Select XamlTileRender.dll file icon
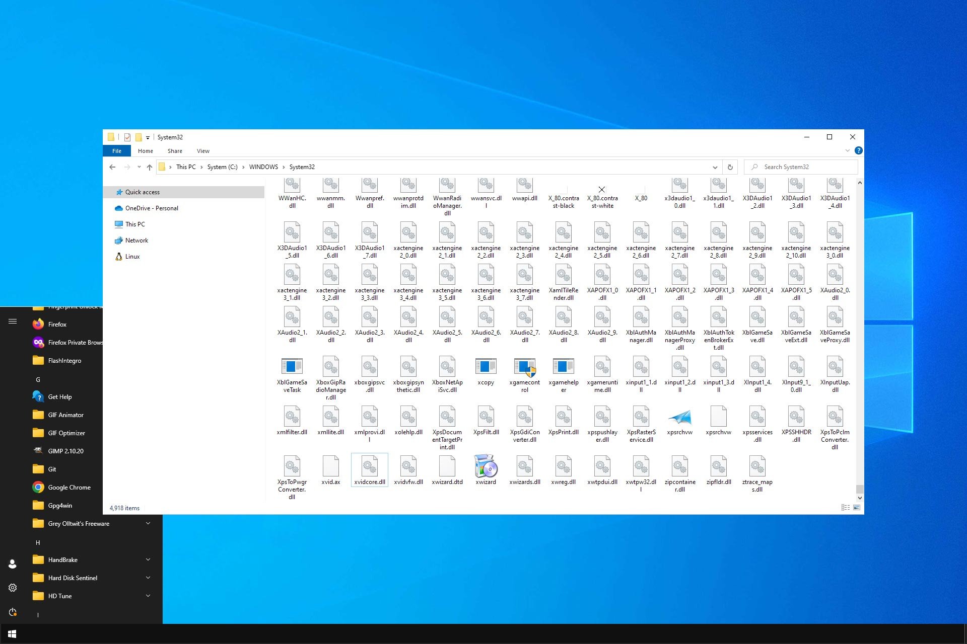The width and height of the screenshot is (967, 644). pos(564,274)
